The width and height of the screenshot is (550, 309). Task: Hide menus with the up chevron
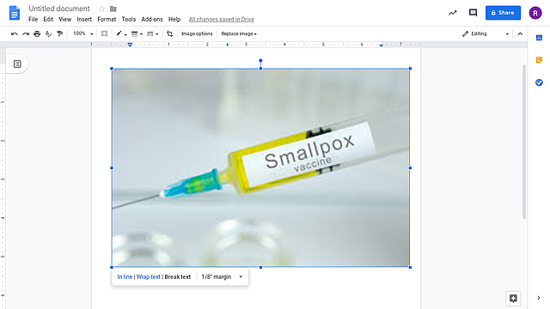pos(520,33)
